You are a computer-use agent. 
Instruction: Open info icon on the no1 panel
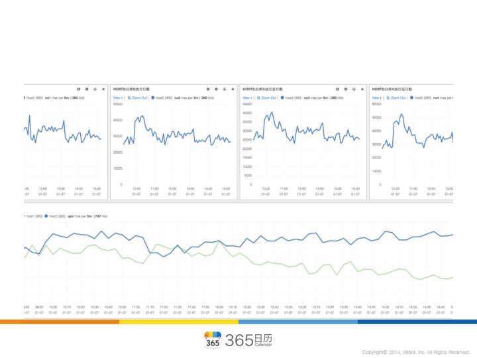pyautogui.click(x=78, y=89)
